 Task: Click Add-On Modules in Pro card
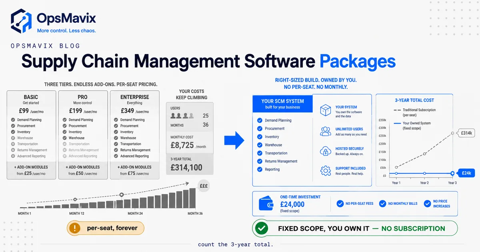[83, 167]
